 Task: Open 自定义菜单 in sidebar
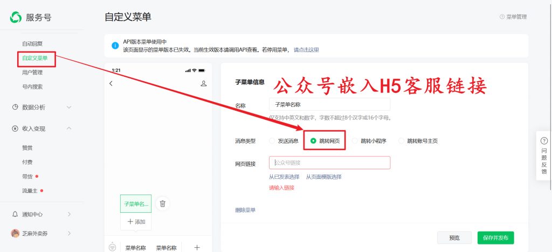click(x=35, y=58)
